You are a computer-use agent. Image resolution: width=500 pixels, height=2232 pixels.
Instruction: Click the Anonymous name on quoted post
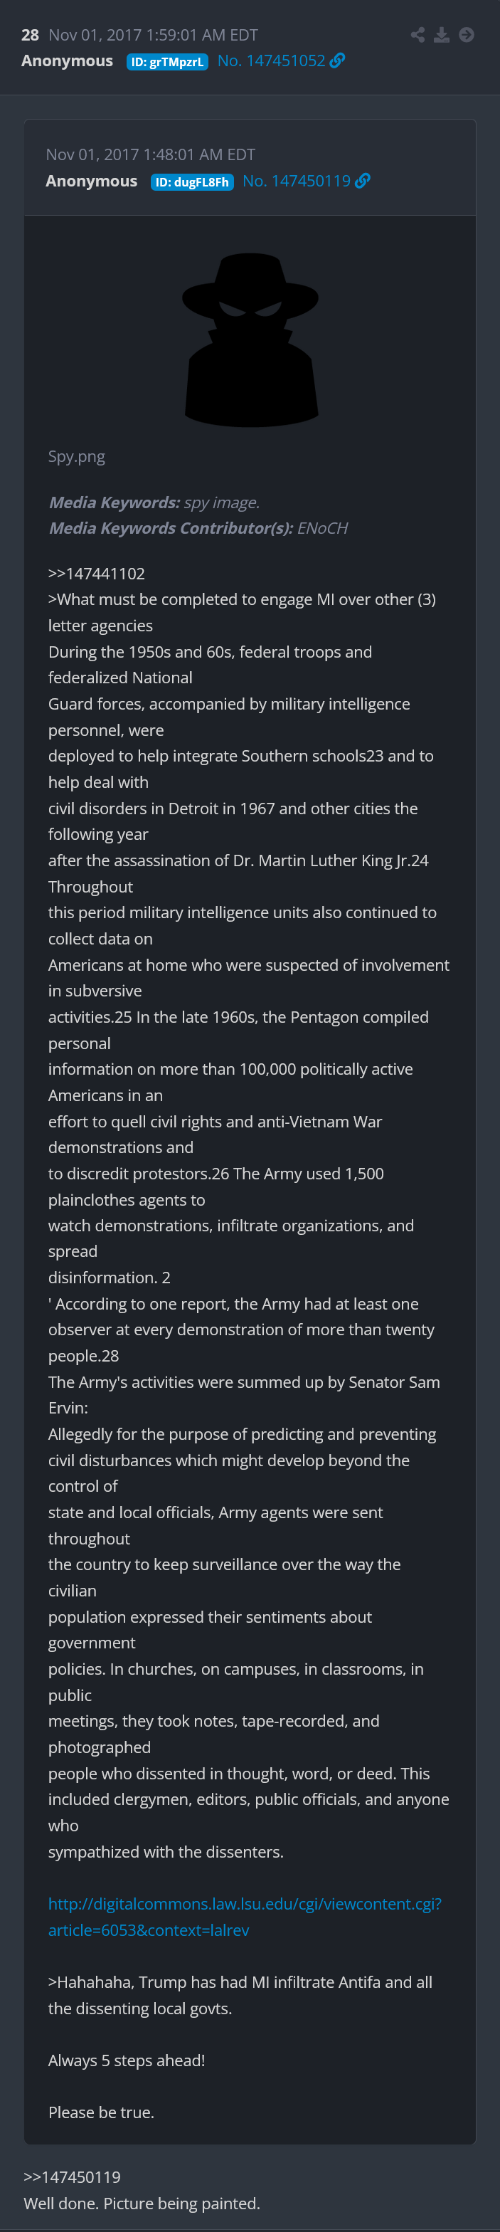tap(91, 181)
